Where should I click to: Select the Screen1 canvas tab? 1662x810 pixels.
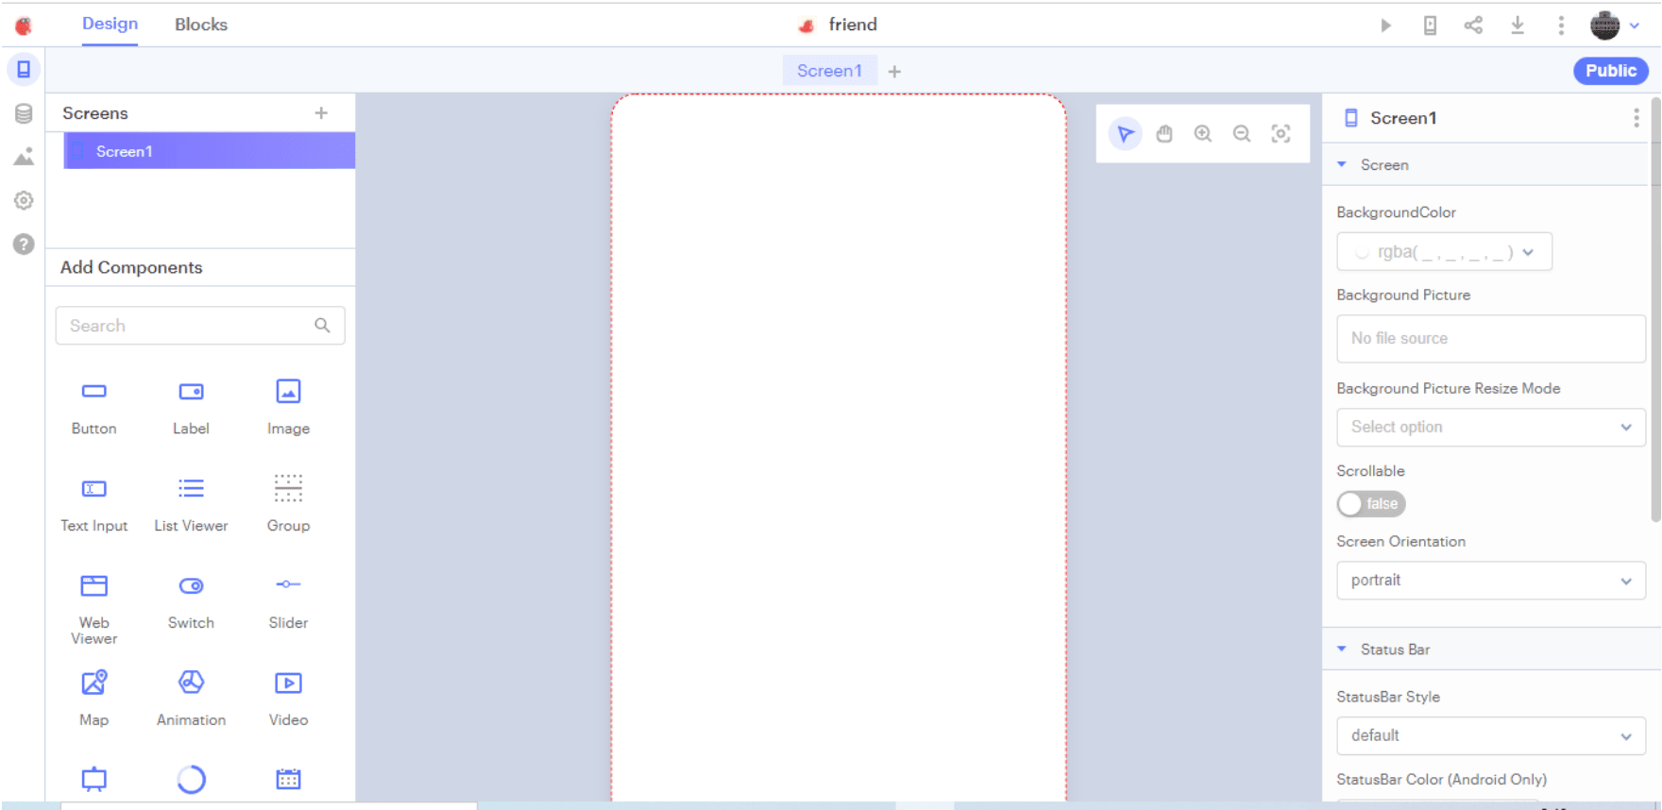click(829, 71)
